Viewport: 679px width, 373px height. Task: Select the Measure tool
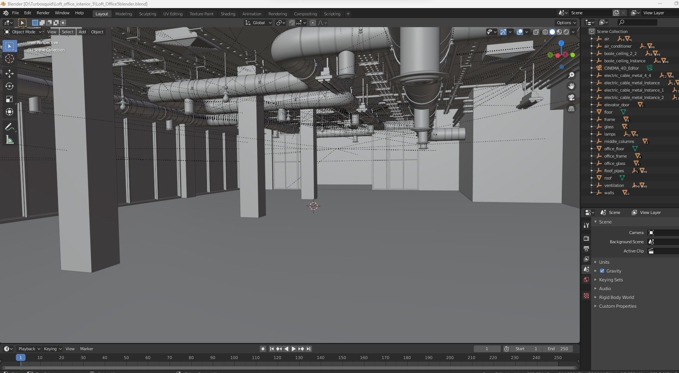(x=10, y=140)
